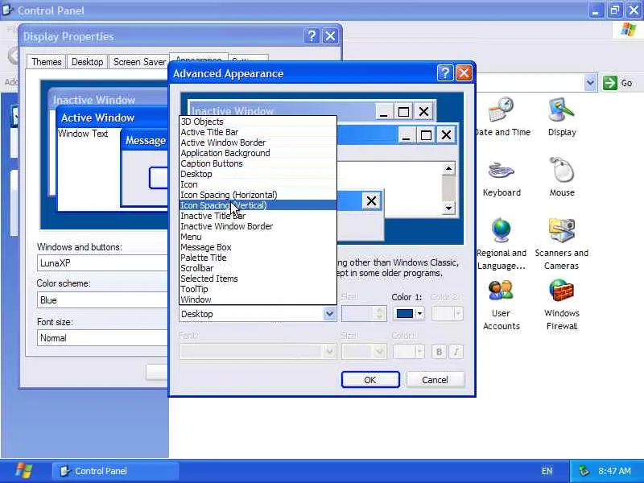Open Regional and Language options icon
The image size is (644, 483).
(x=502, y=244)
